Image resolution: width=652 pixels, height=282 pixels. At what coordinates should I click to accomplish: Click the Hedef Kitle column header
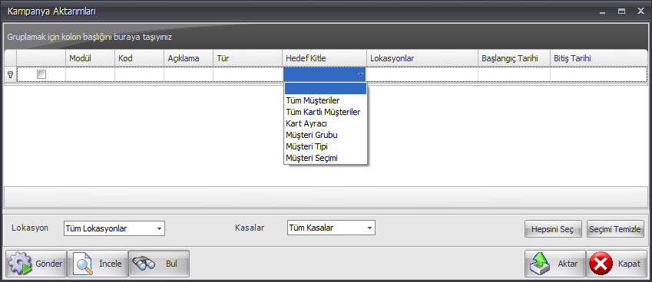(324, 58)
